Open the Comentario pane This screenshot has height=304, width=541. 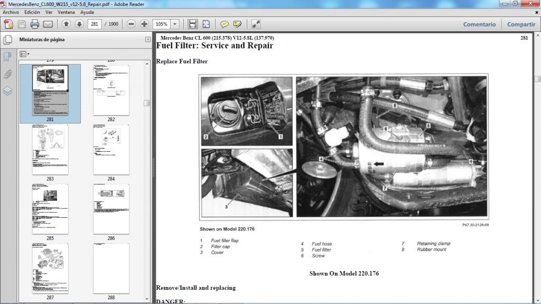(479, 24)
